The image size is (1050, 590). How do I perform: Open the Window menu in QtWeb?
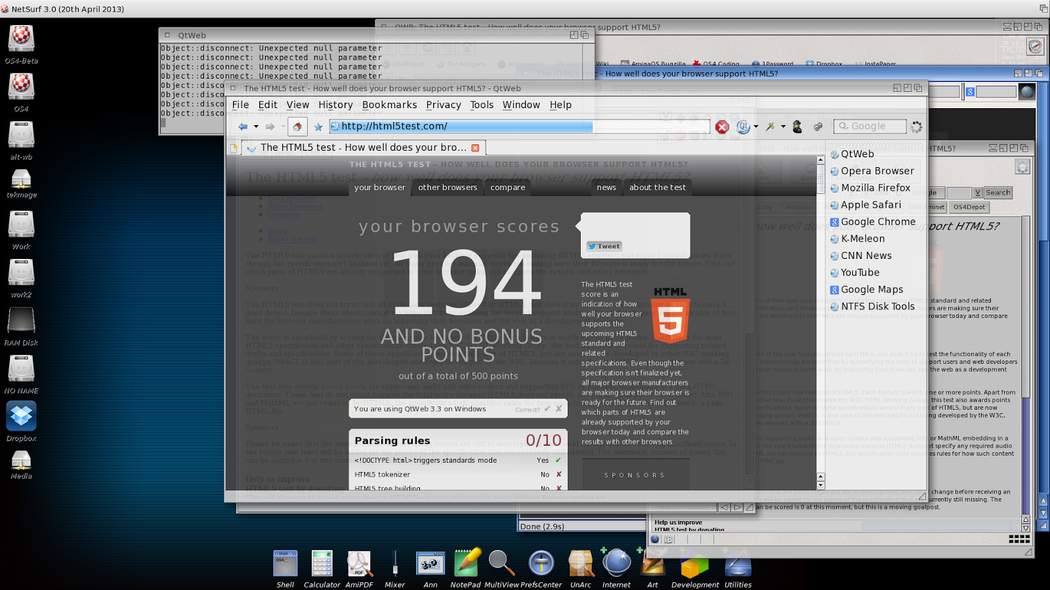pos(521,105)
